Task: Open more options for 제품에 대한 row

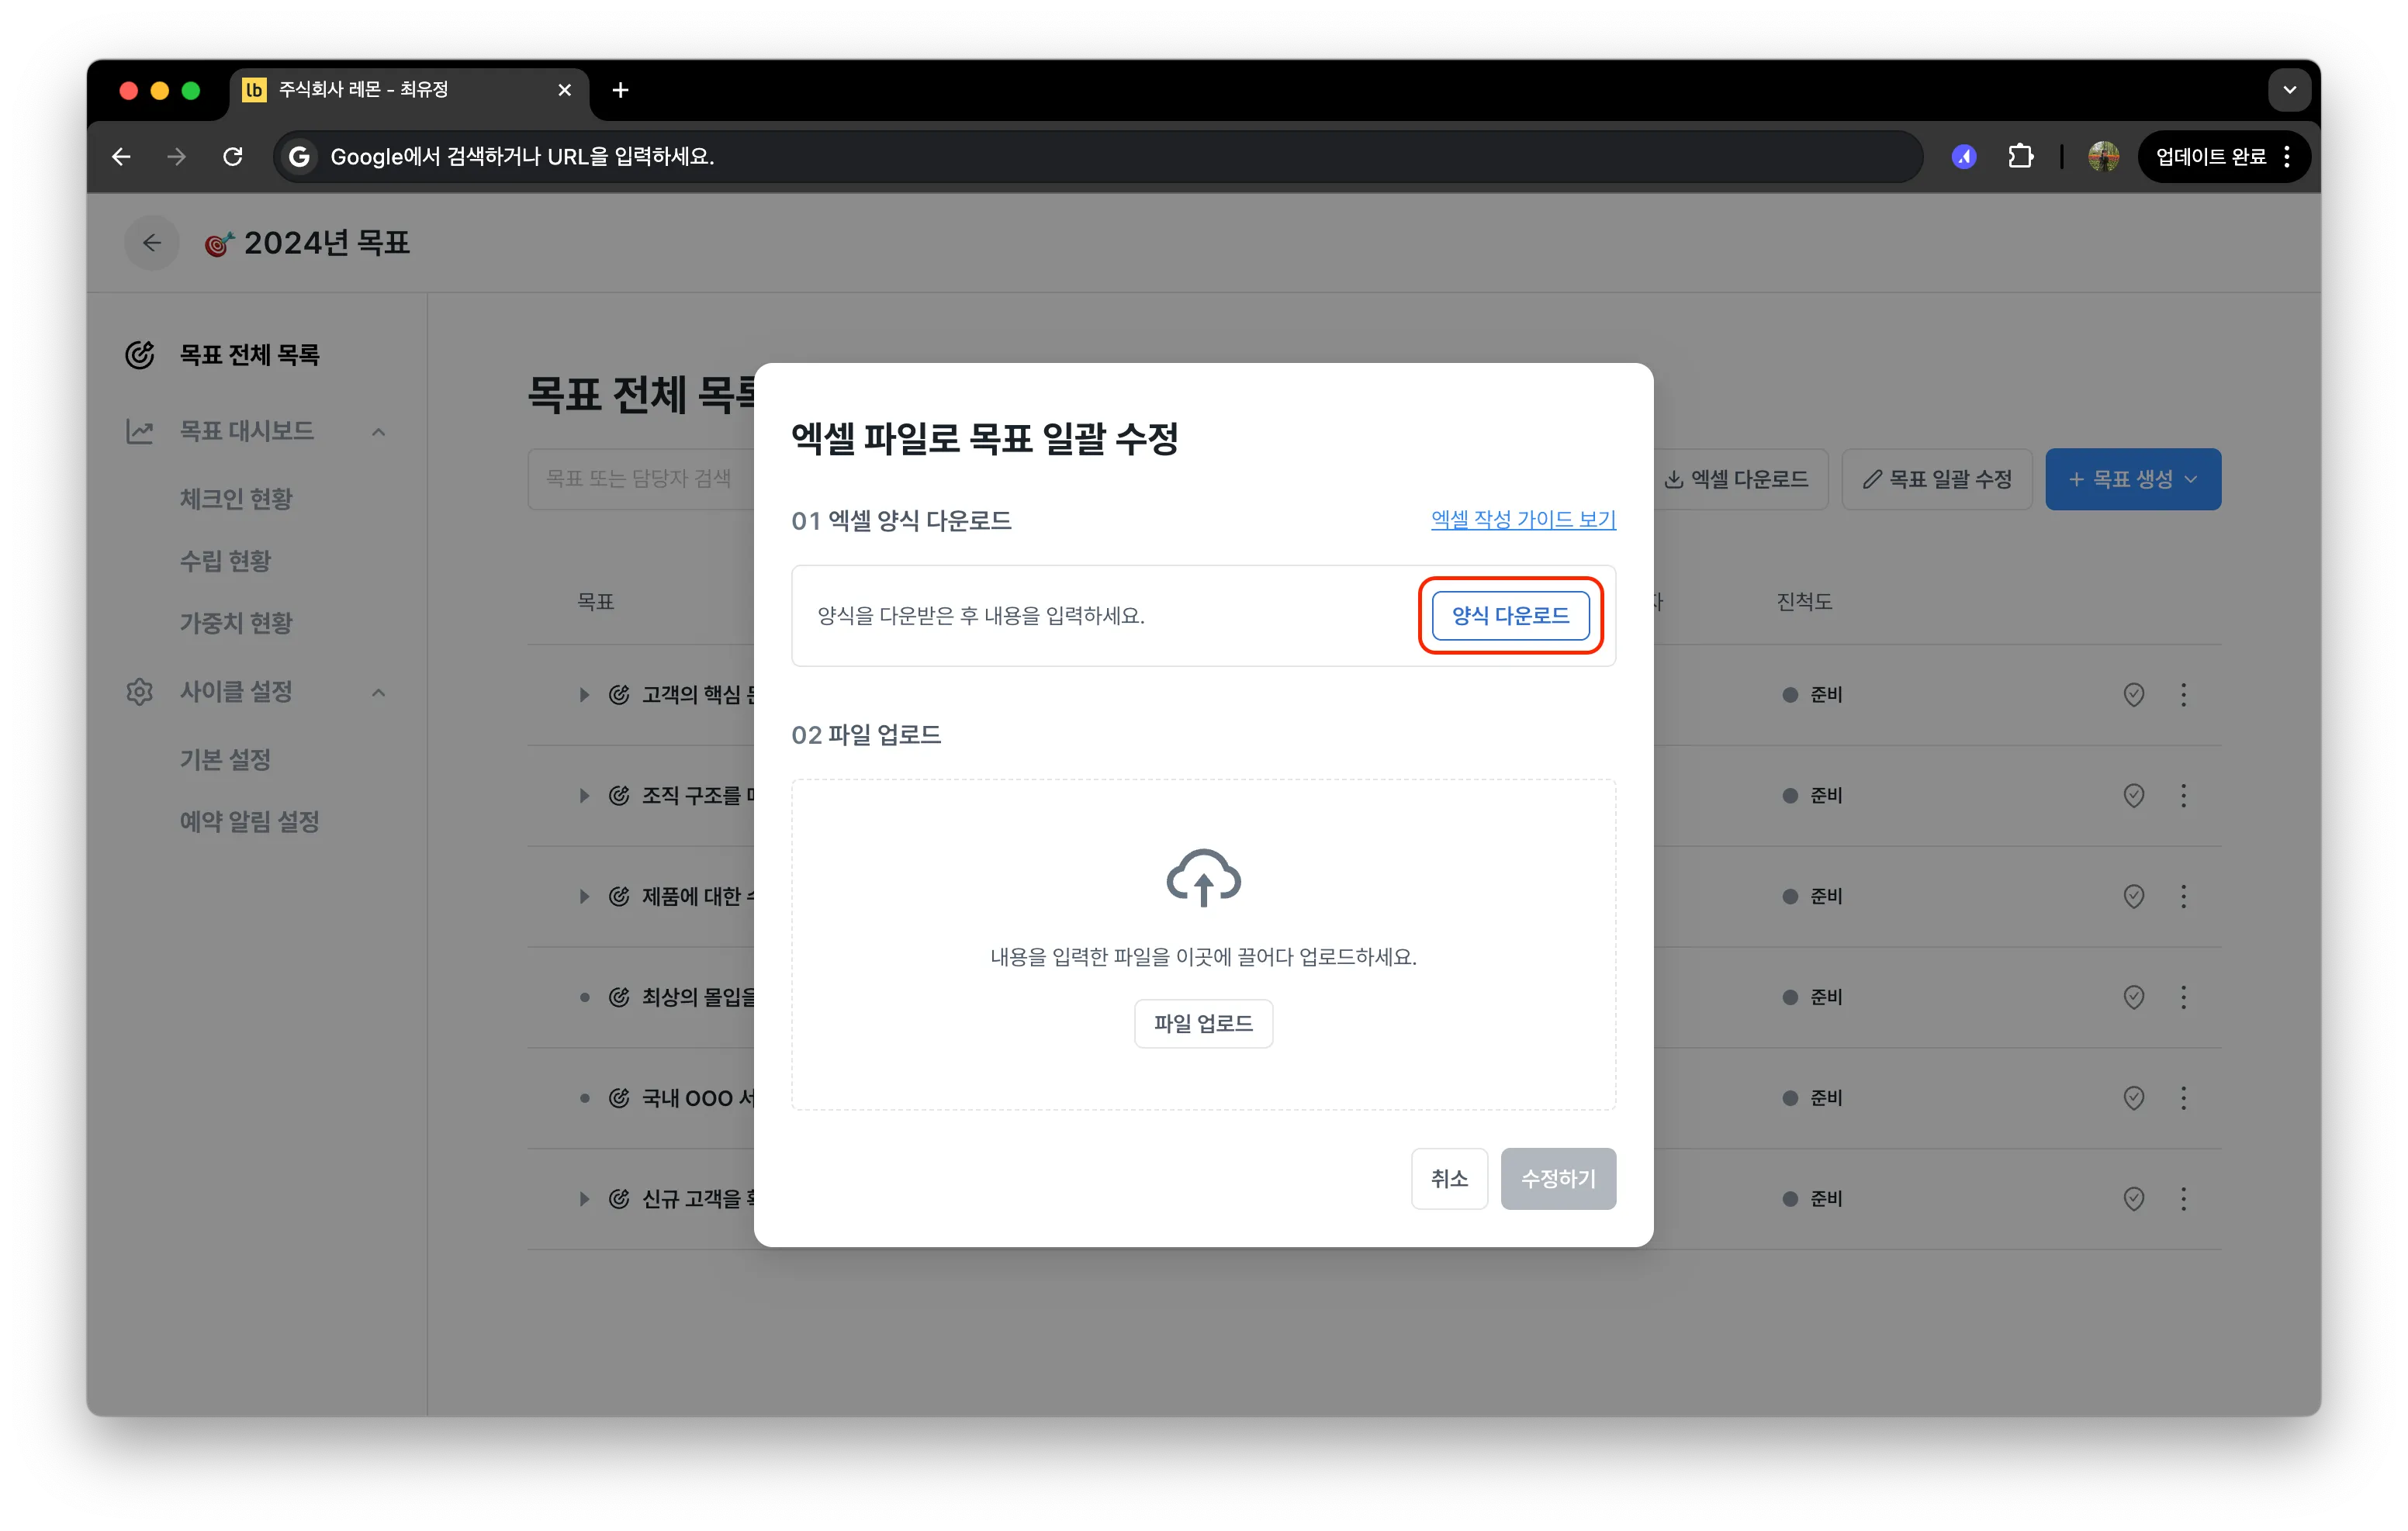Action: pos(2183,897)
